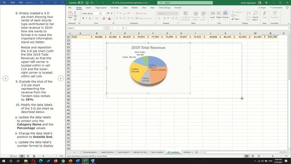Toggle the AutoSave switch

pyautogui.click(x=80, y=3)
